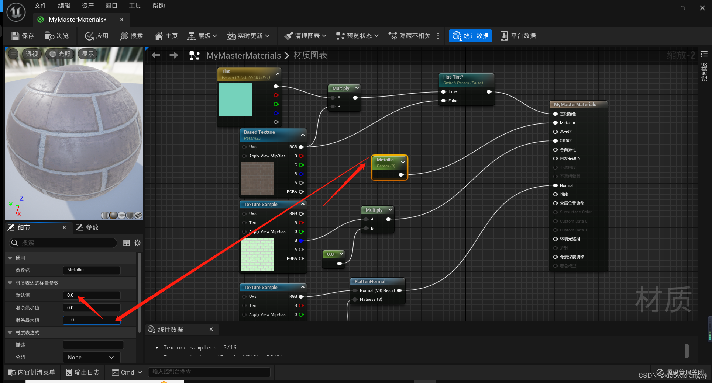Open the Help (帮助) menu

pos(159,6)
